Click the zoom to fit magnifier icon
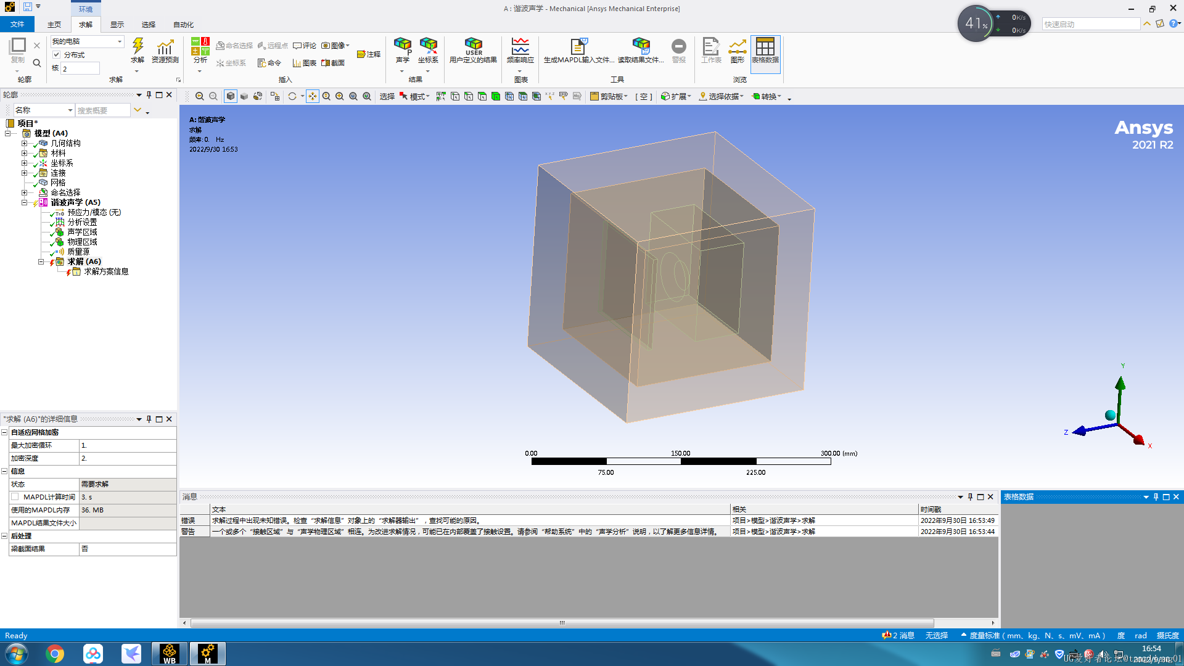Viewport: 1184px width, 666px height. coord(353,96)
